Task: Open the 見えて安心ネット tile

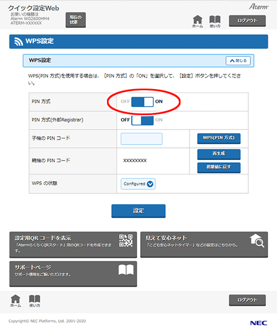Action: click(x=204, y=244)
